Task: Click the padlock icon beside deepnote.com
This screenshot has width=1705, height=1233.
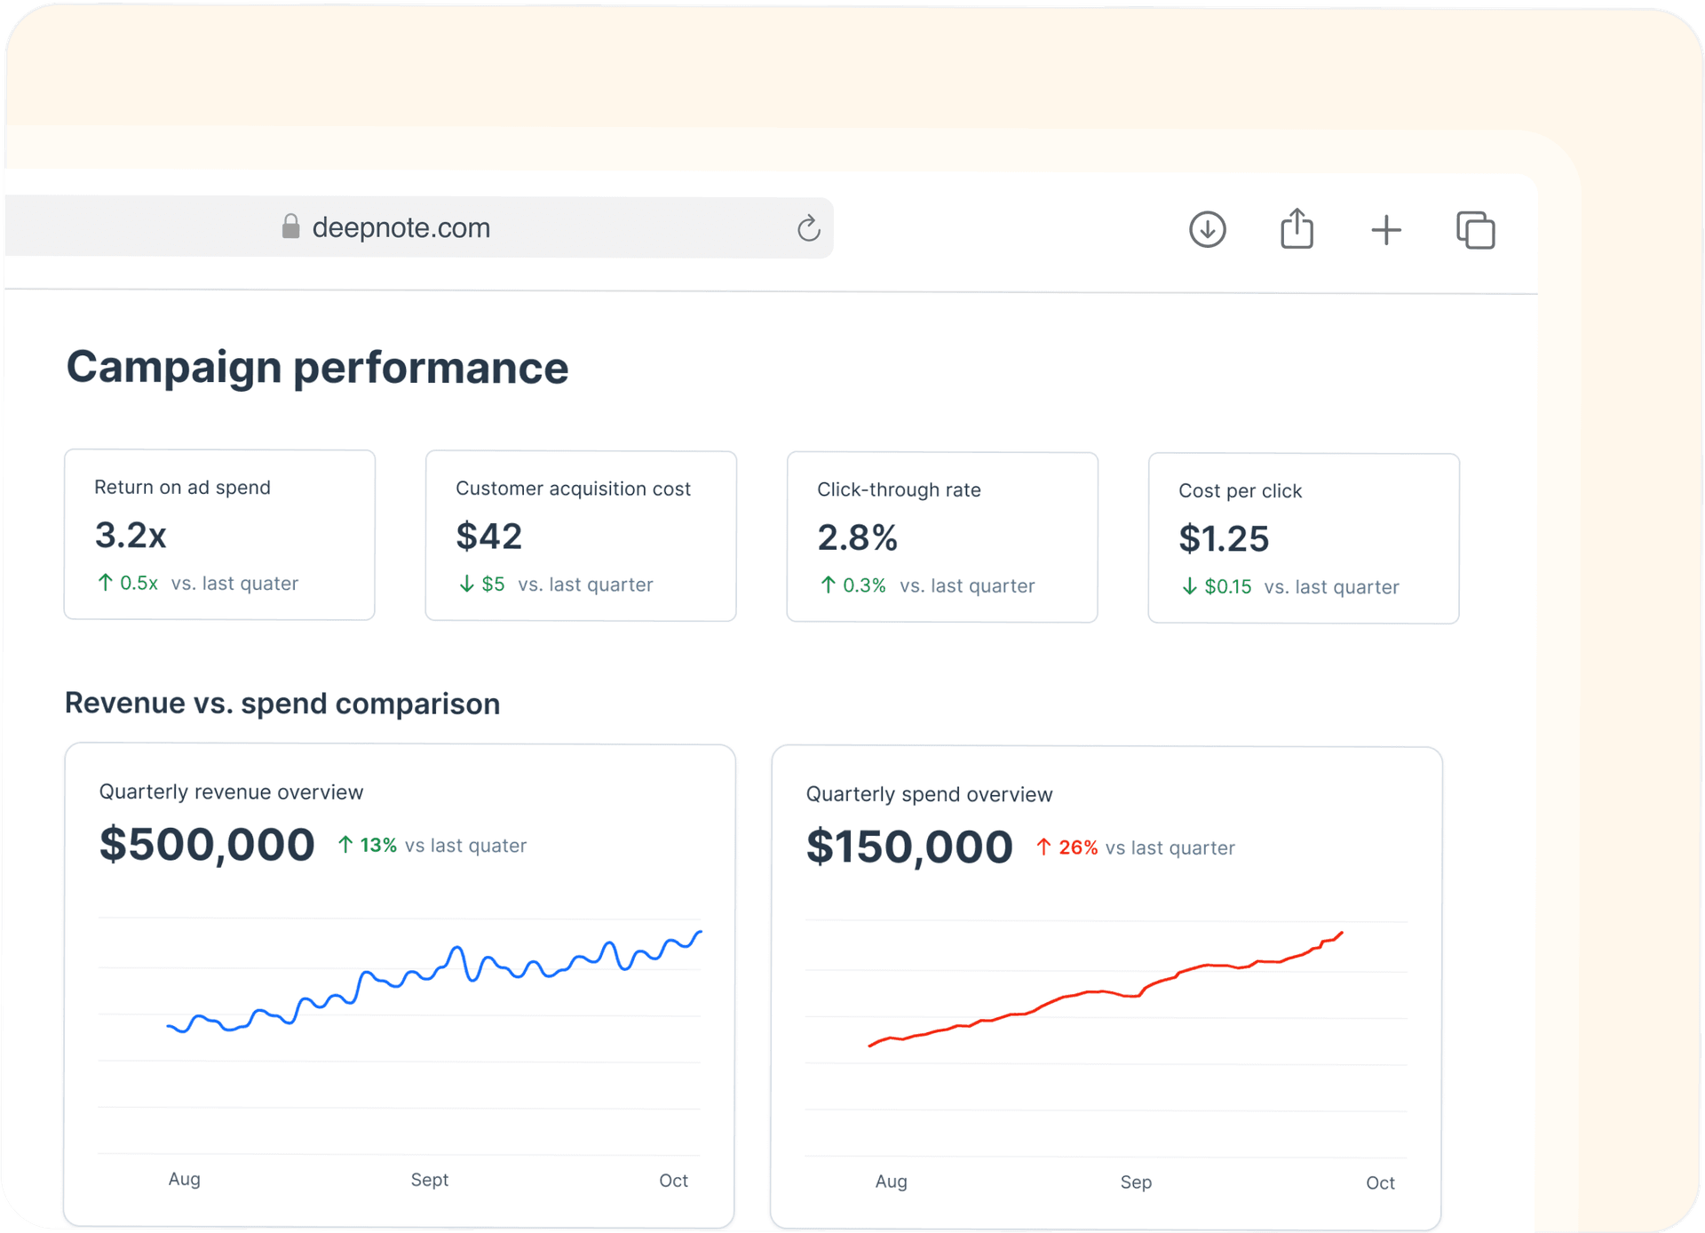Action: pyautogui.click(x=290, y=227)
